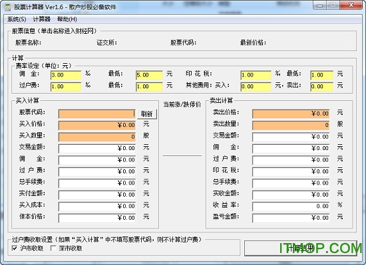Click the 计算结果 button

click(301, 248)
